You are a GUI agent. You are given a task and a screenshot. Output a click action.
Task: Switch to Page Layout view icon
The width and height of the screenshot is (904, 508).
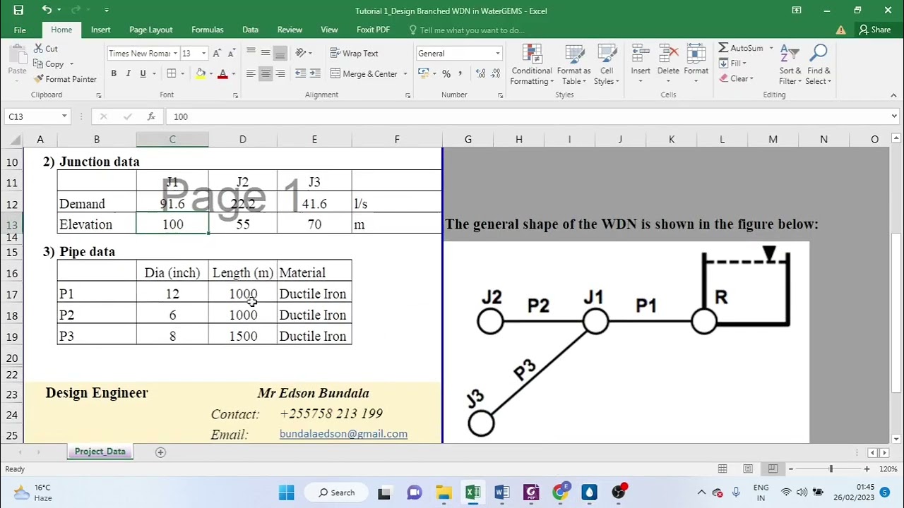[x=748, y=468]
